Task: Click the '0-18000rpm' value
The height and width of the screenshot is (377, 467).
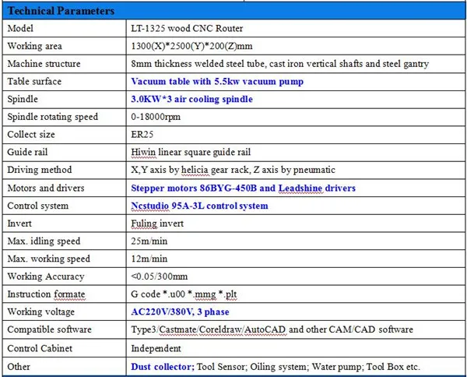Action: (x=156, y=117)
